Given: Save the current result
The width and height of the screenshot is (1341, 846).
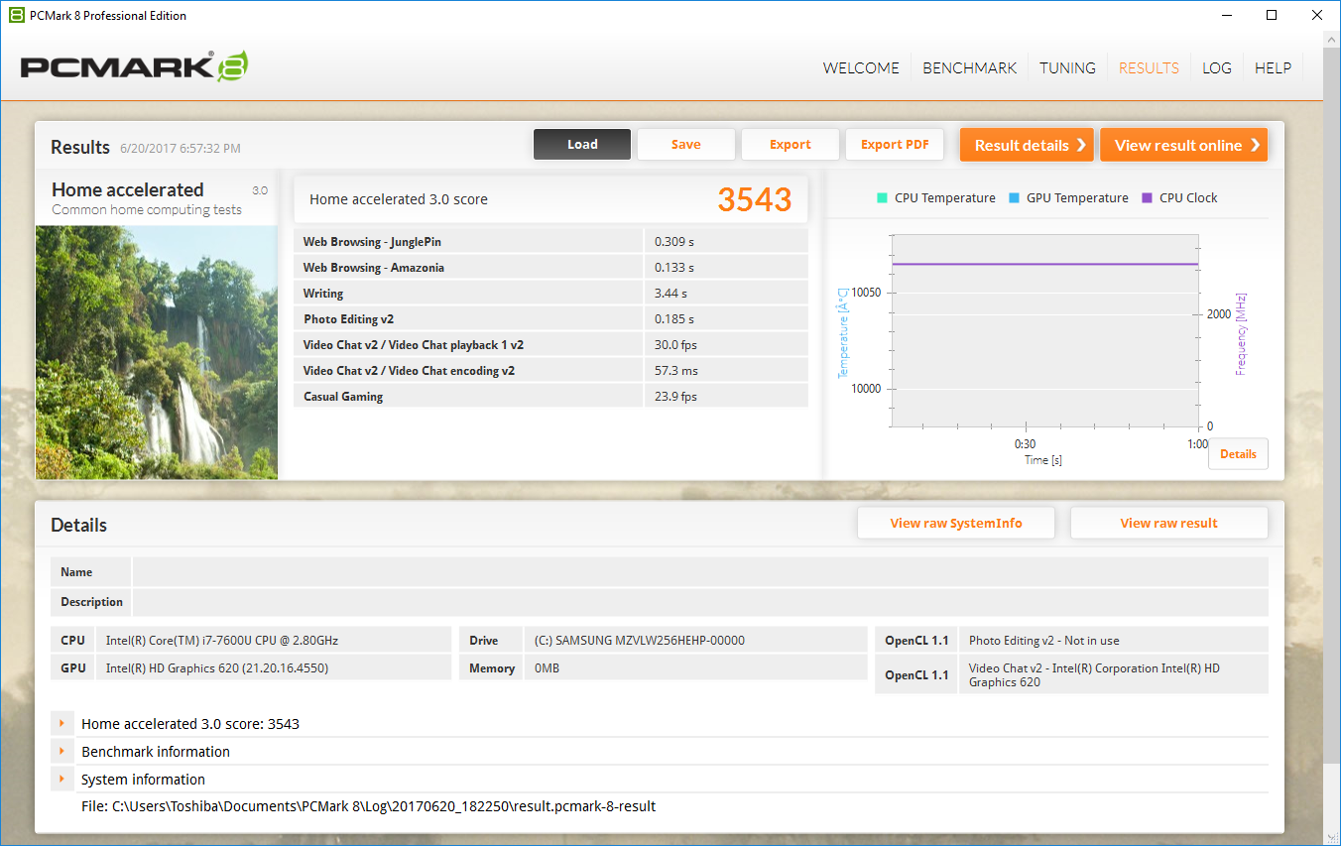Looking at the screenshot, I should click(x=685, y=144).
